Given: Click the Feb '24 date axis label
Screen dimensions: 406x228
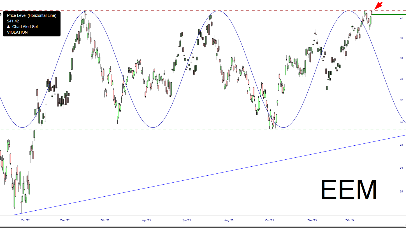Looking at the screenshot, I should pos(350,220).
